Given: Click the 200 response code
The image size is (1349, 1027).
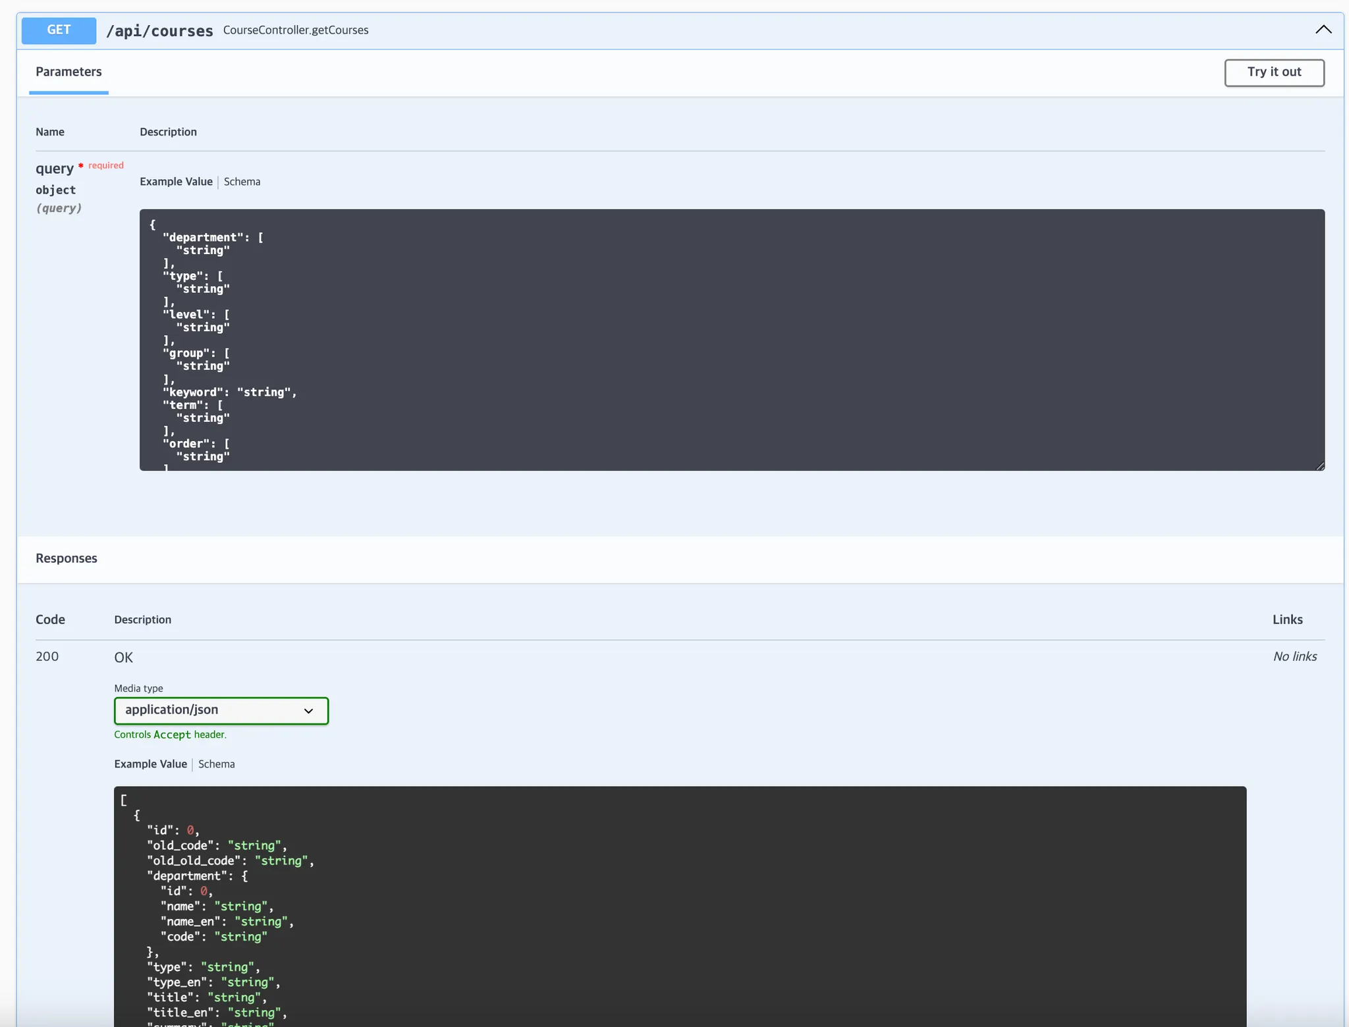Looking at the screenshot, I should pos(47,656).
